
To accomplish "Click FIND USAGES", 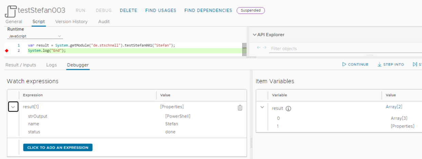I will [161, 11].
